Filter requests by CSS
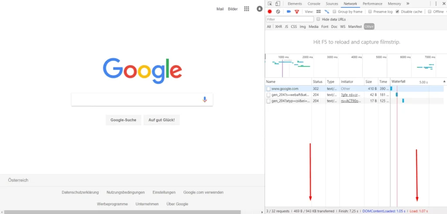The image size is (447, 214). (294, 27)
